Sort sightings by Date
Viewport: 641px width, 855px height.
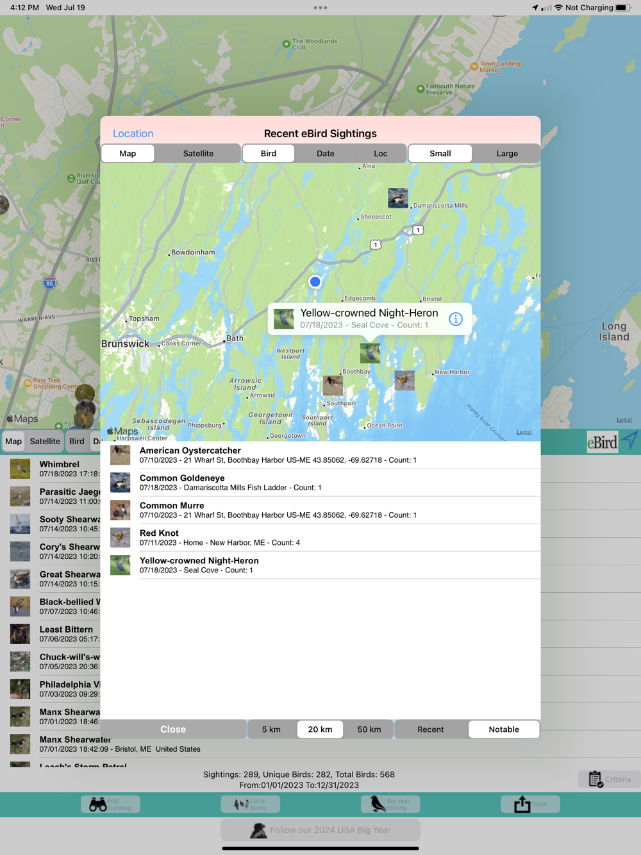point(326,154)
